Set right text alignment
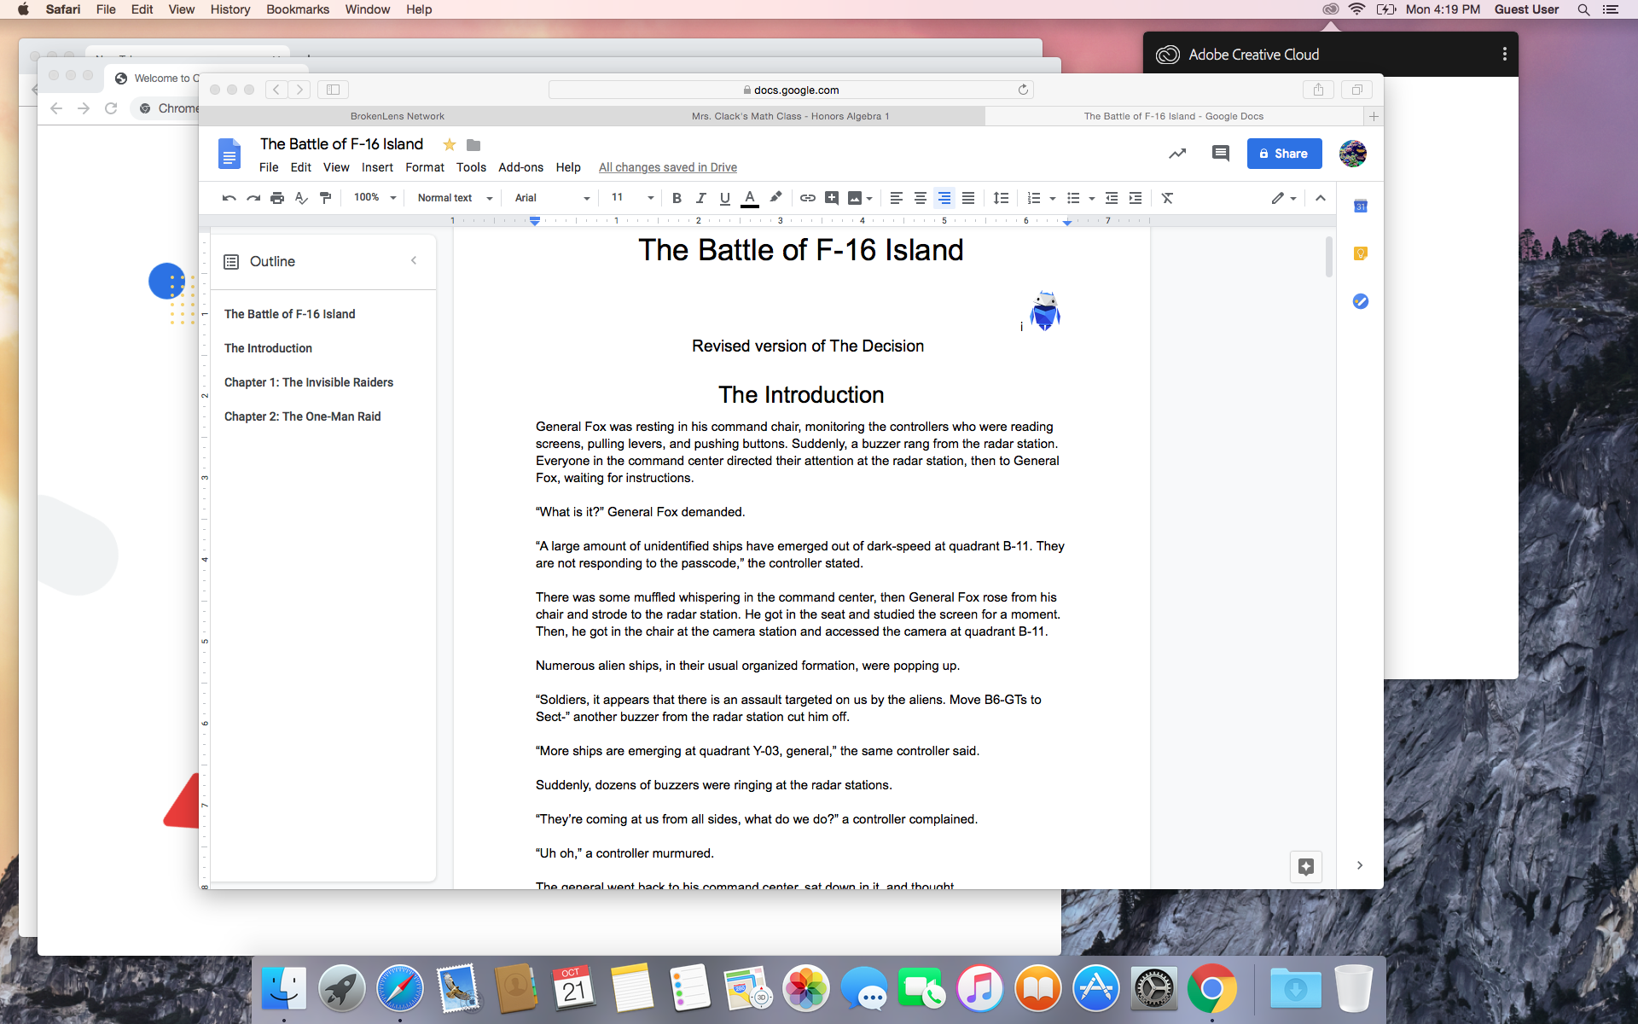The height and width of the screenshot is (1024, 1638). coord(944,198)
